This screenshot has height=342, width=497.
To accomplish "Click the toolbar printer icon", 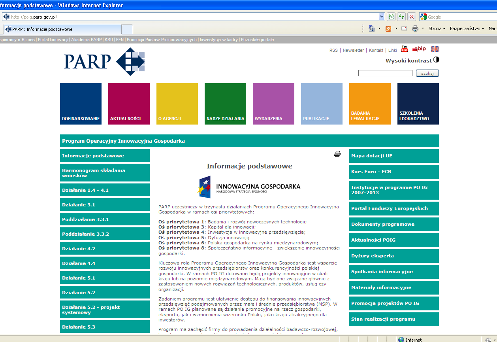I will point(415,28).
